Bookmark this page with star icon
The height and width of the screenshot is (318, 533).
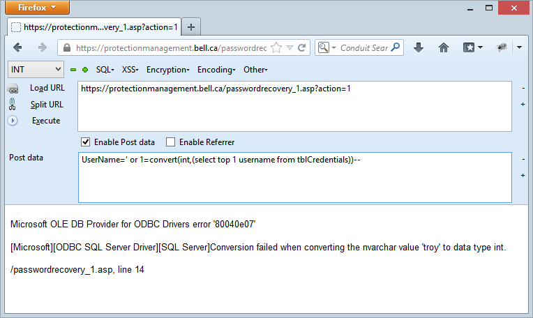(276, 47)
